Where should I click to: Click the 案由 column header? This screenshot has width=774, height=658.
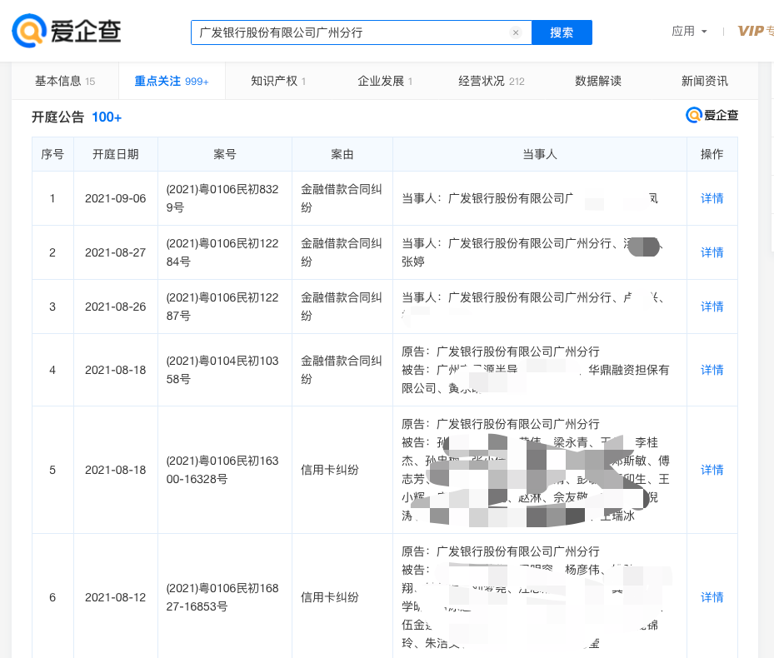click(342, 154)
